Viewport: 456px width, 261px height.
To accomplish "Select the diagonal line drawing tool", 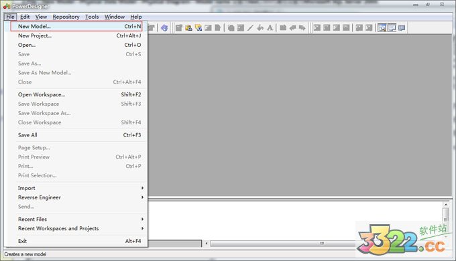I will 250,28.
